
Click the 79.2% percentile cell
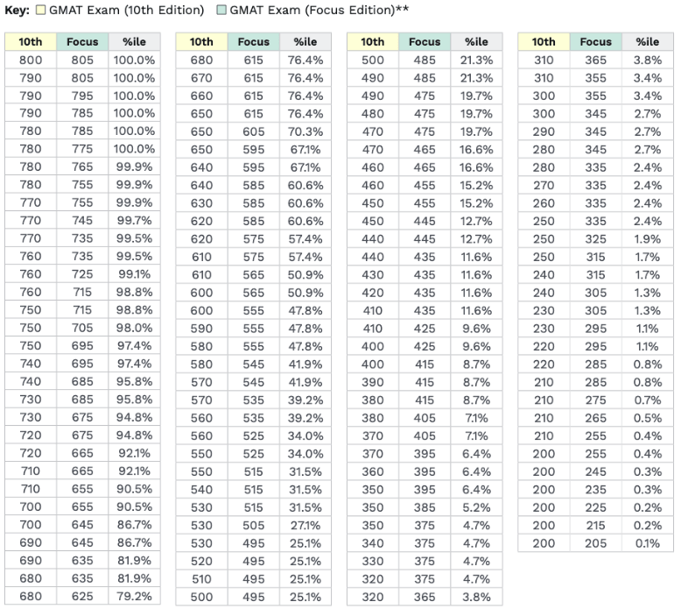pyautogui.click(x=134, y=596)
